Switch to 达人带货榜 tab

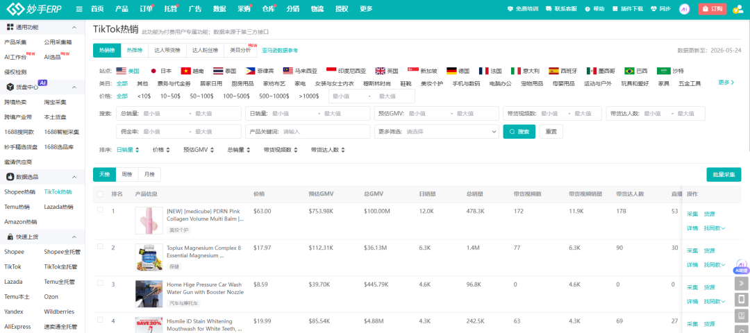[x=167, y=50]
